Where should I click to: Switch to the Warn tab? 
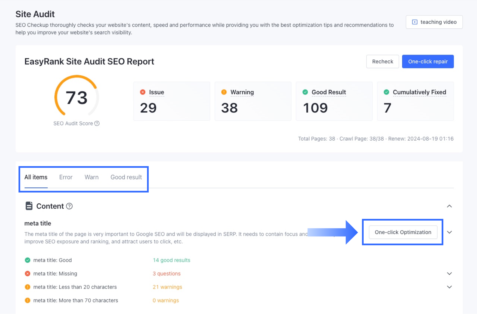click(x=91, y=177)
